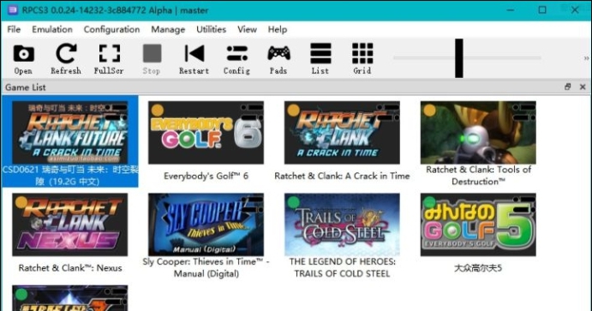The height and width of the screenshot is (311, 592).
Task: Close the Game List panel
Action: pos(583,87)
